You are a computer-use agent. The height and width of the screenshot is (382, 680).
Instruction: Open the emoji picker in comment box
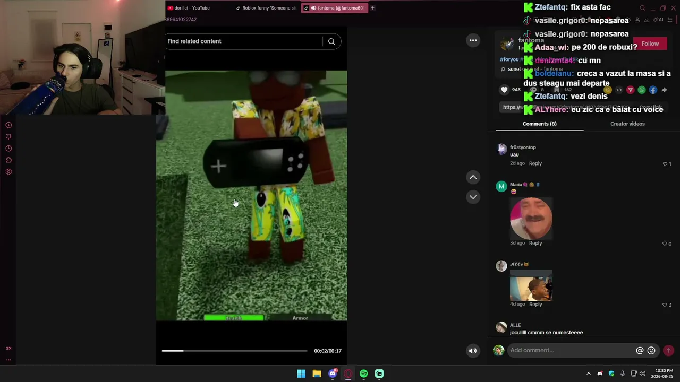pos(651,351)
